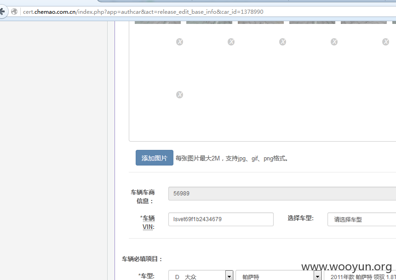Image resolution: width=396 pixels, height=280 pixels.
Task: Remove the first photo in the top row
Action: [x=179, y=42]
